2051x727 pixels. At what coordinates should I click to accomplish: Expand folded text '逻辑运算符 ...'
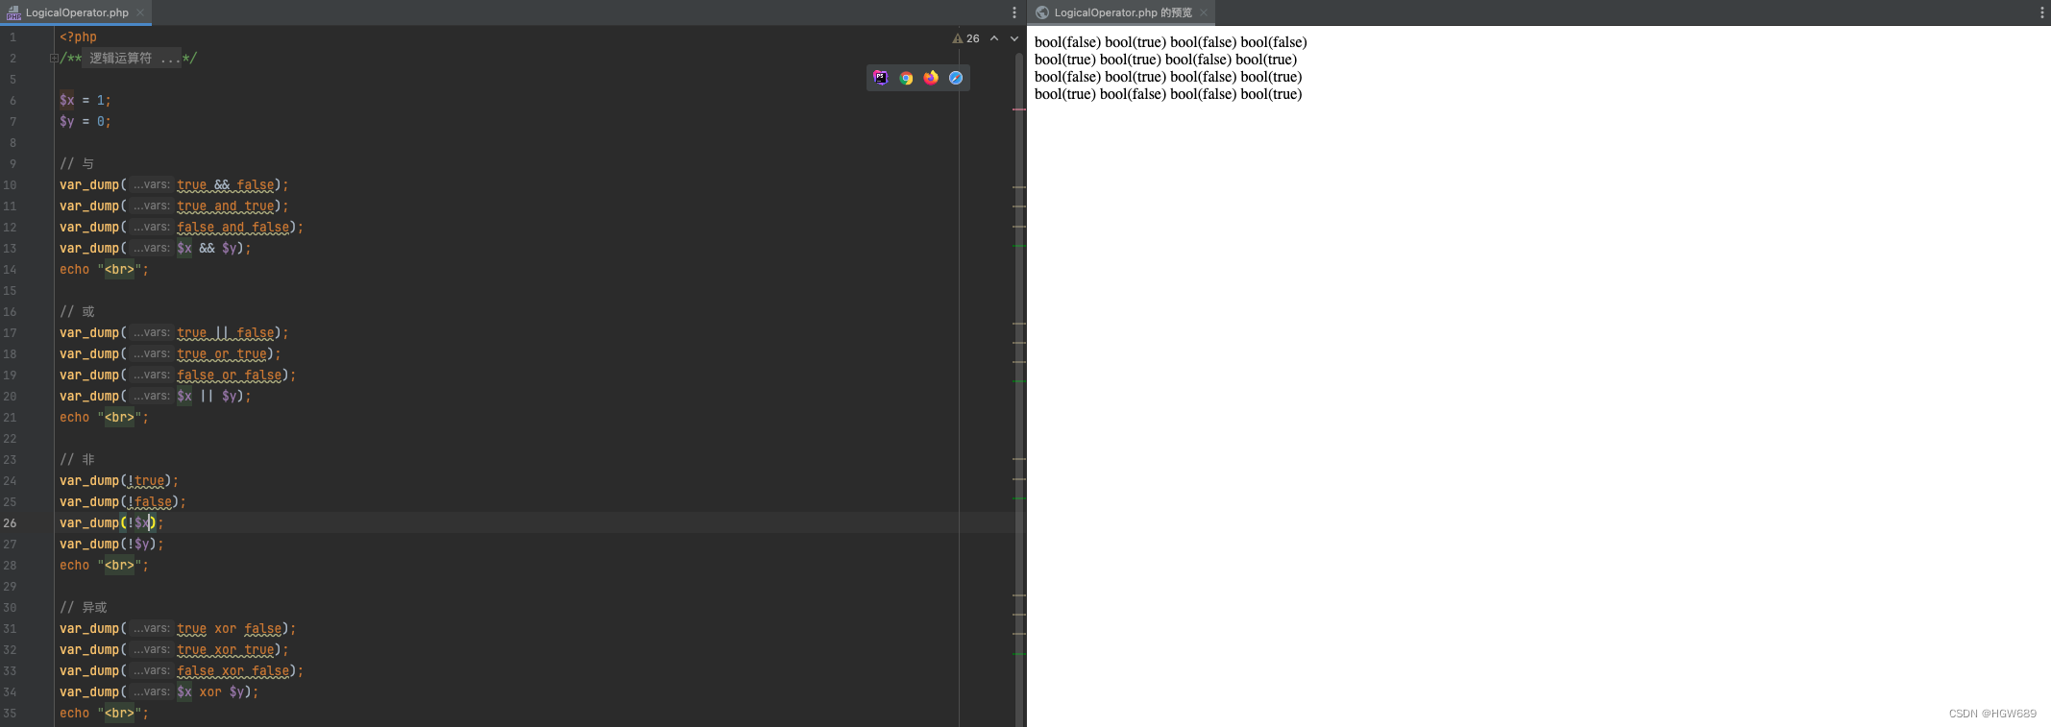pos(133,59)
